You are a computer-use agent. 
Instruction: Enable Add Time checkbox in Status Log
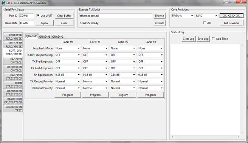pyautogui.click(x=213, y=38)
